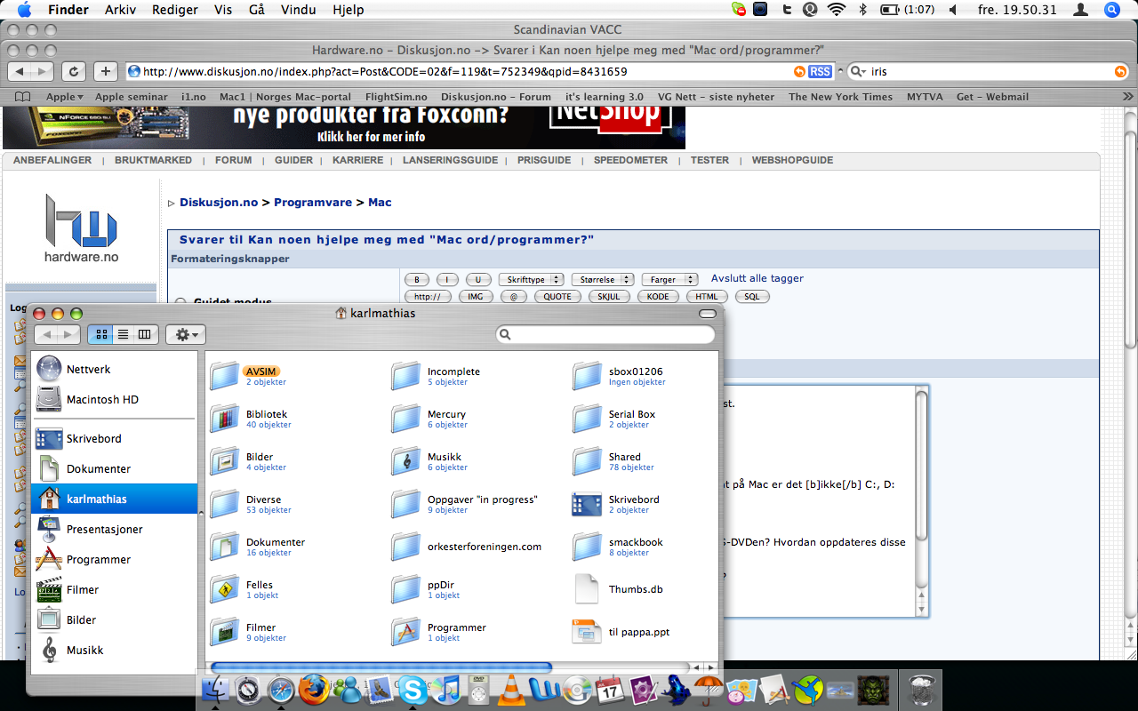Show all bookmarks with the book icon

(23, 97)
